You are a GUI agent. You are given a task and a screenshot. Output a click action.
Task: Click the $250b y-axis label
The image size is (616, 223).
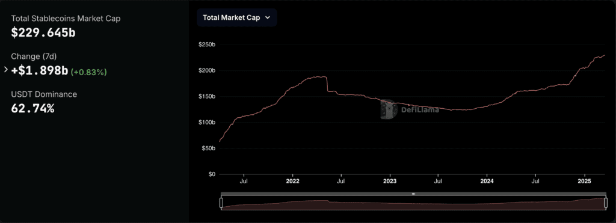click(x=207, y=44)
